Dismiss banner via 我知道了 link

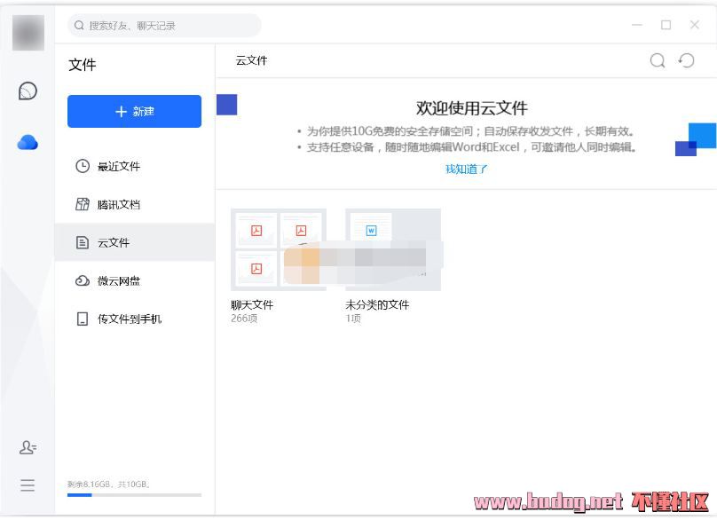coord(467,169)
